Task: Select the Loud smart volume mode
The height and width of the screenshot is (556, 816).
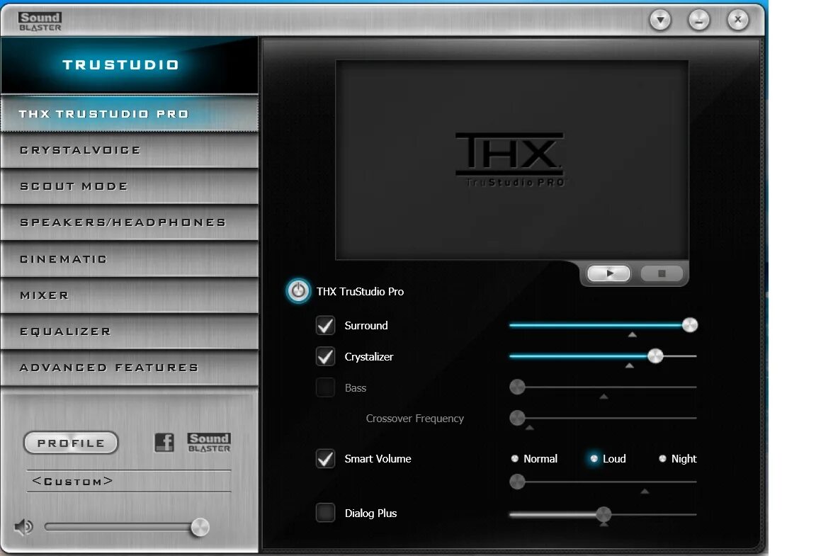Action: pos(594,459)
